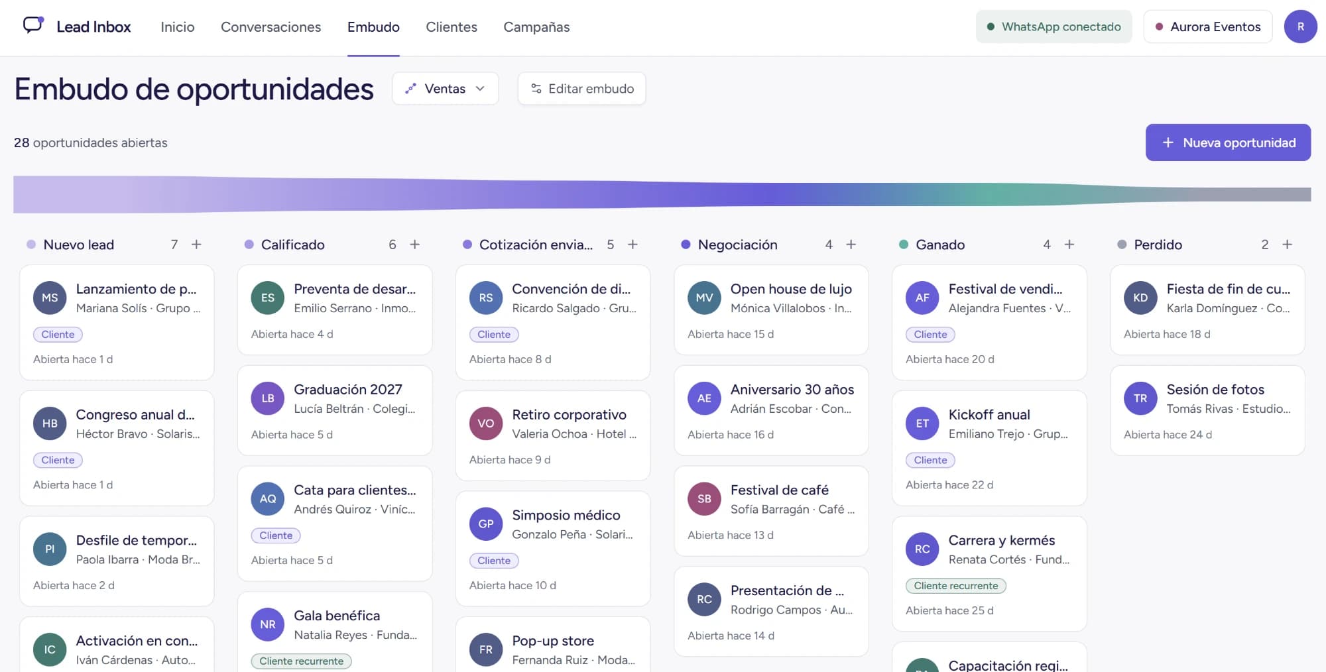Click GP avatar on Simposio médico card

tap(486, 524)
